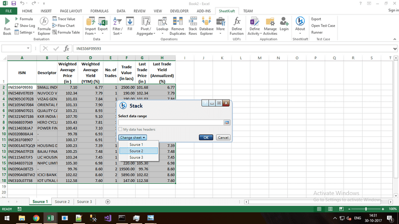Open the Flow Chart tool
This screenshot has width=399, height=224.
(x=63, y=25)
